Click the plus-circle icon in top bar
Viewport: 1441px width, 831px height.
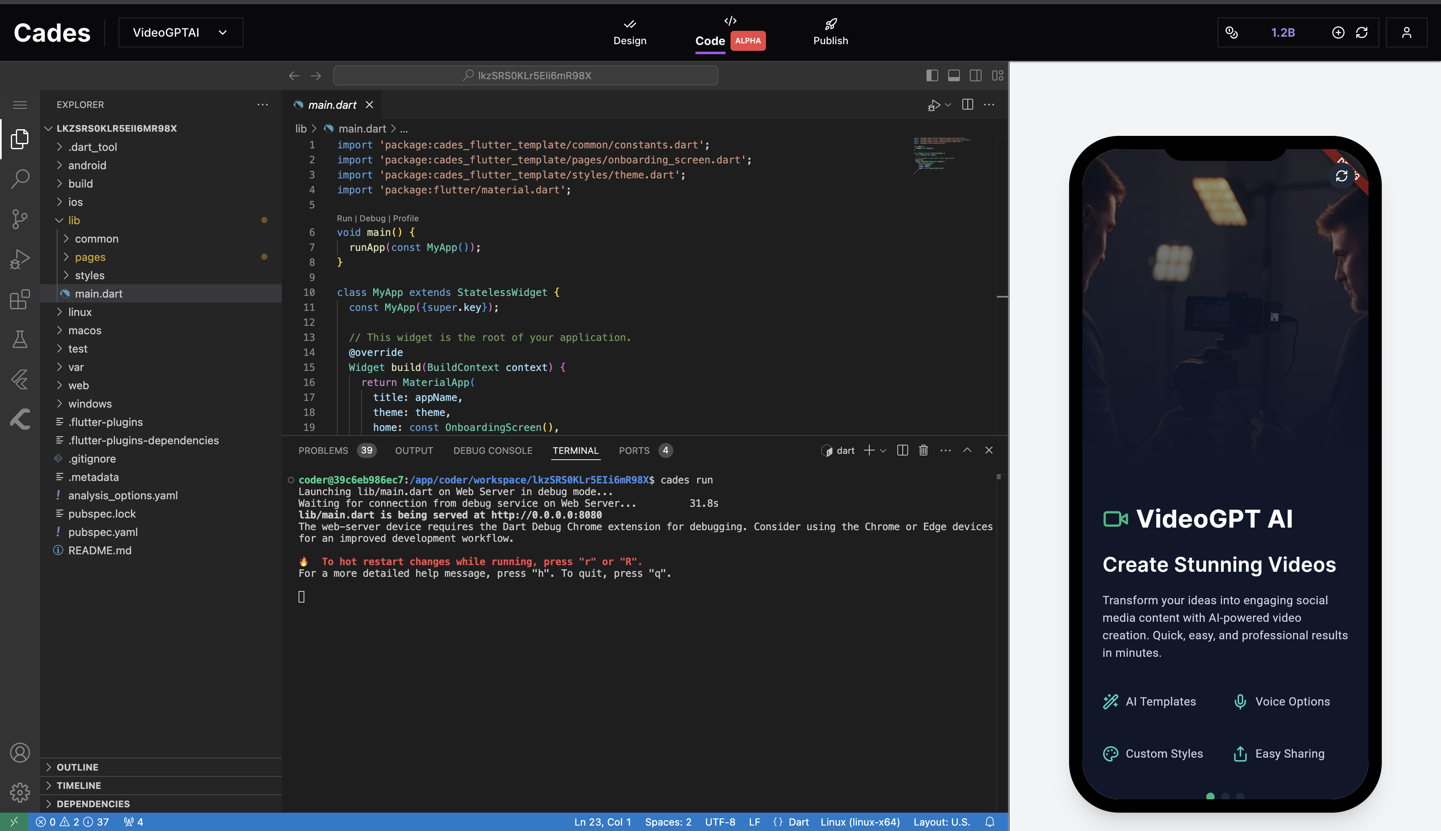click(1338, 33)
